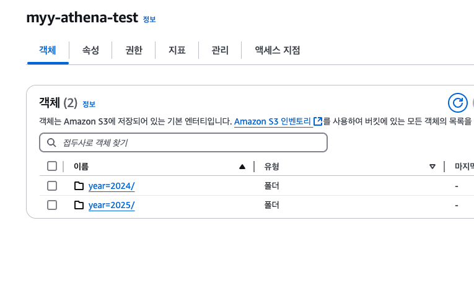
Task: Open the year=2024/ folder link
Action: click(x=112, y=186)
